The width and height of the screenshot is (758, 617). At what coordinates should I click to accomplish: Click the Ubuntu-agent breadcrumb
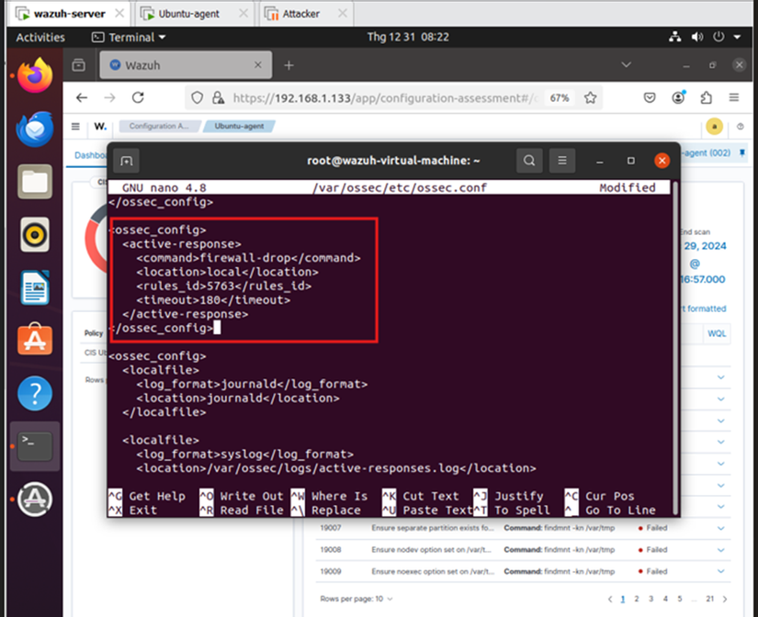click(x=239, y=126)
